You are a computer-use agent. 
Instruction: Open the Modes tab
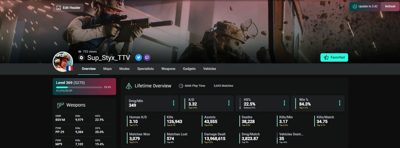pyautogui.click(x=124, y=69)
